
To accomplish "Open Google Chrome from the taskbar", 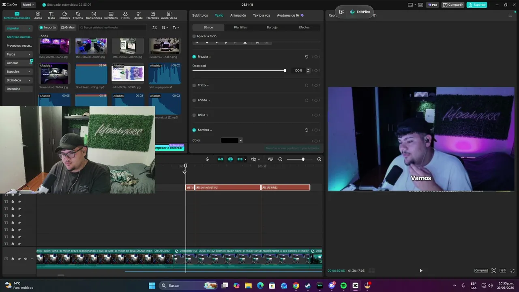I will [296, 286].
